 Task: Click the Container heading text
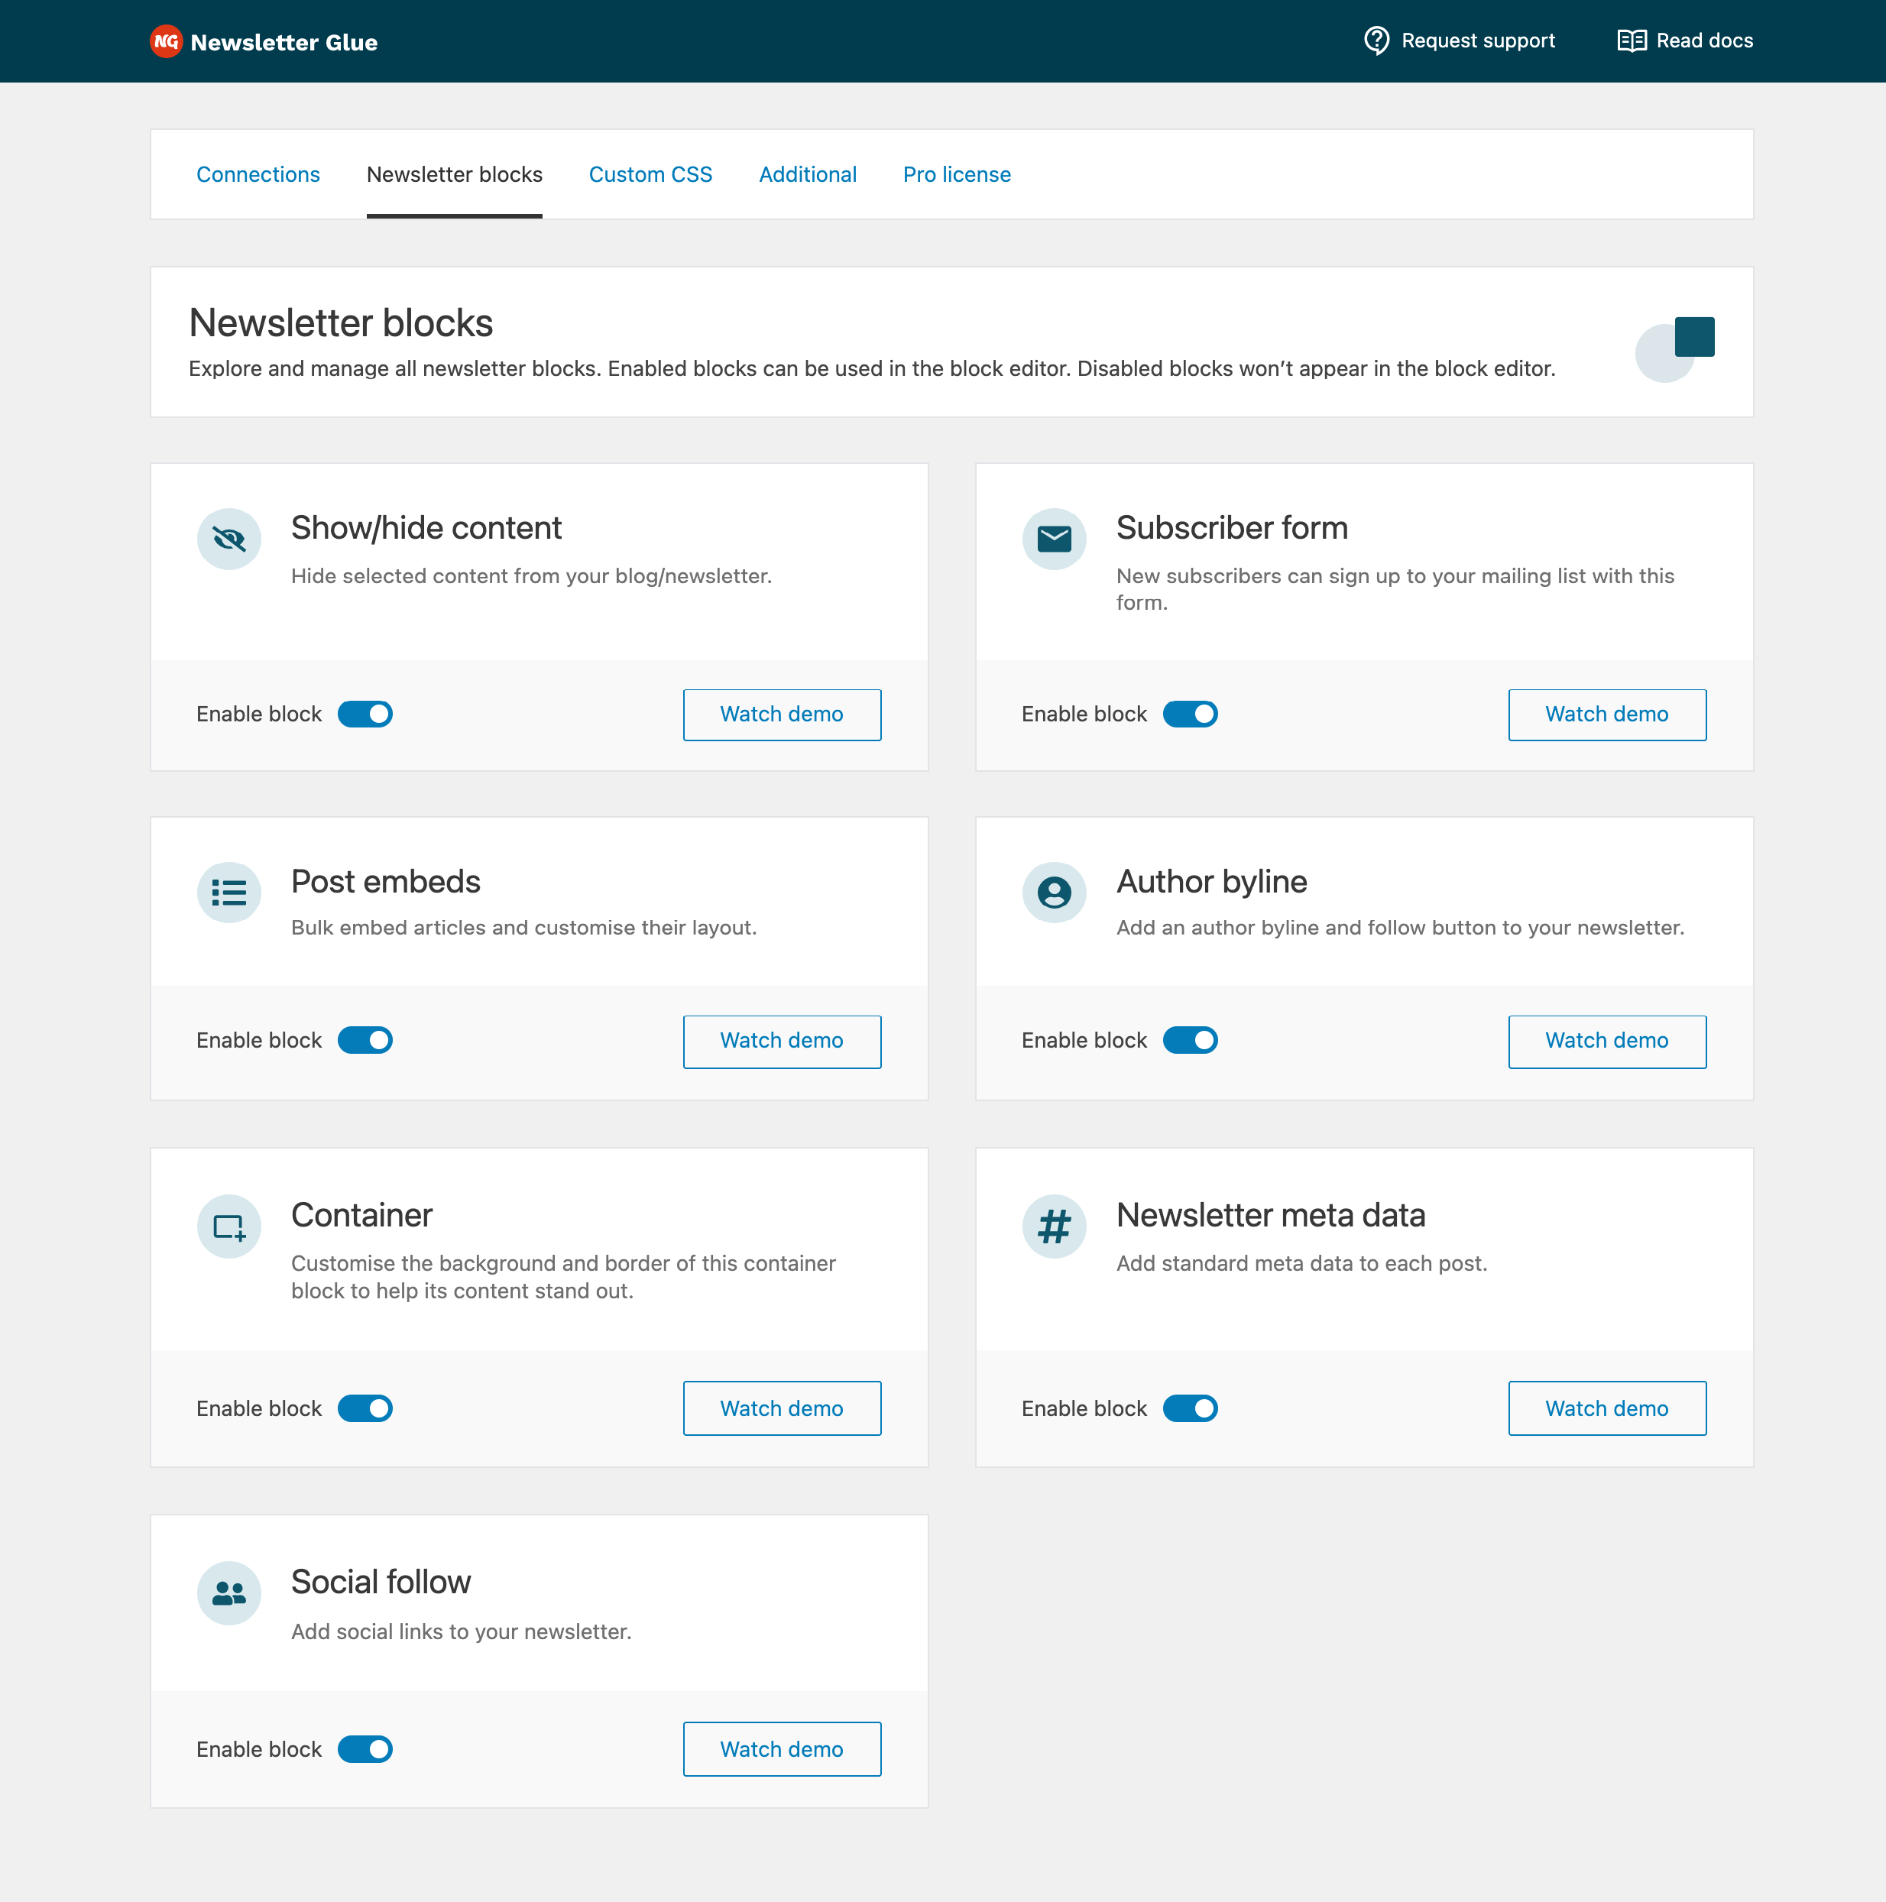click(x=361, y=1215)
